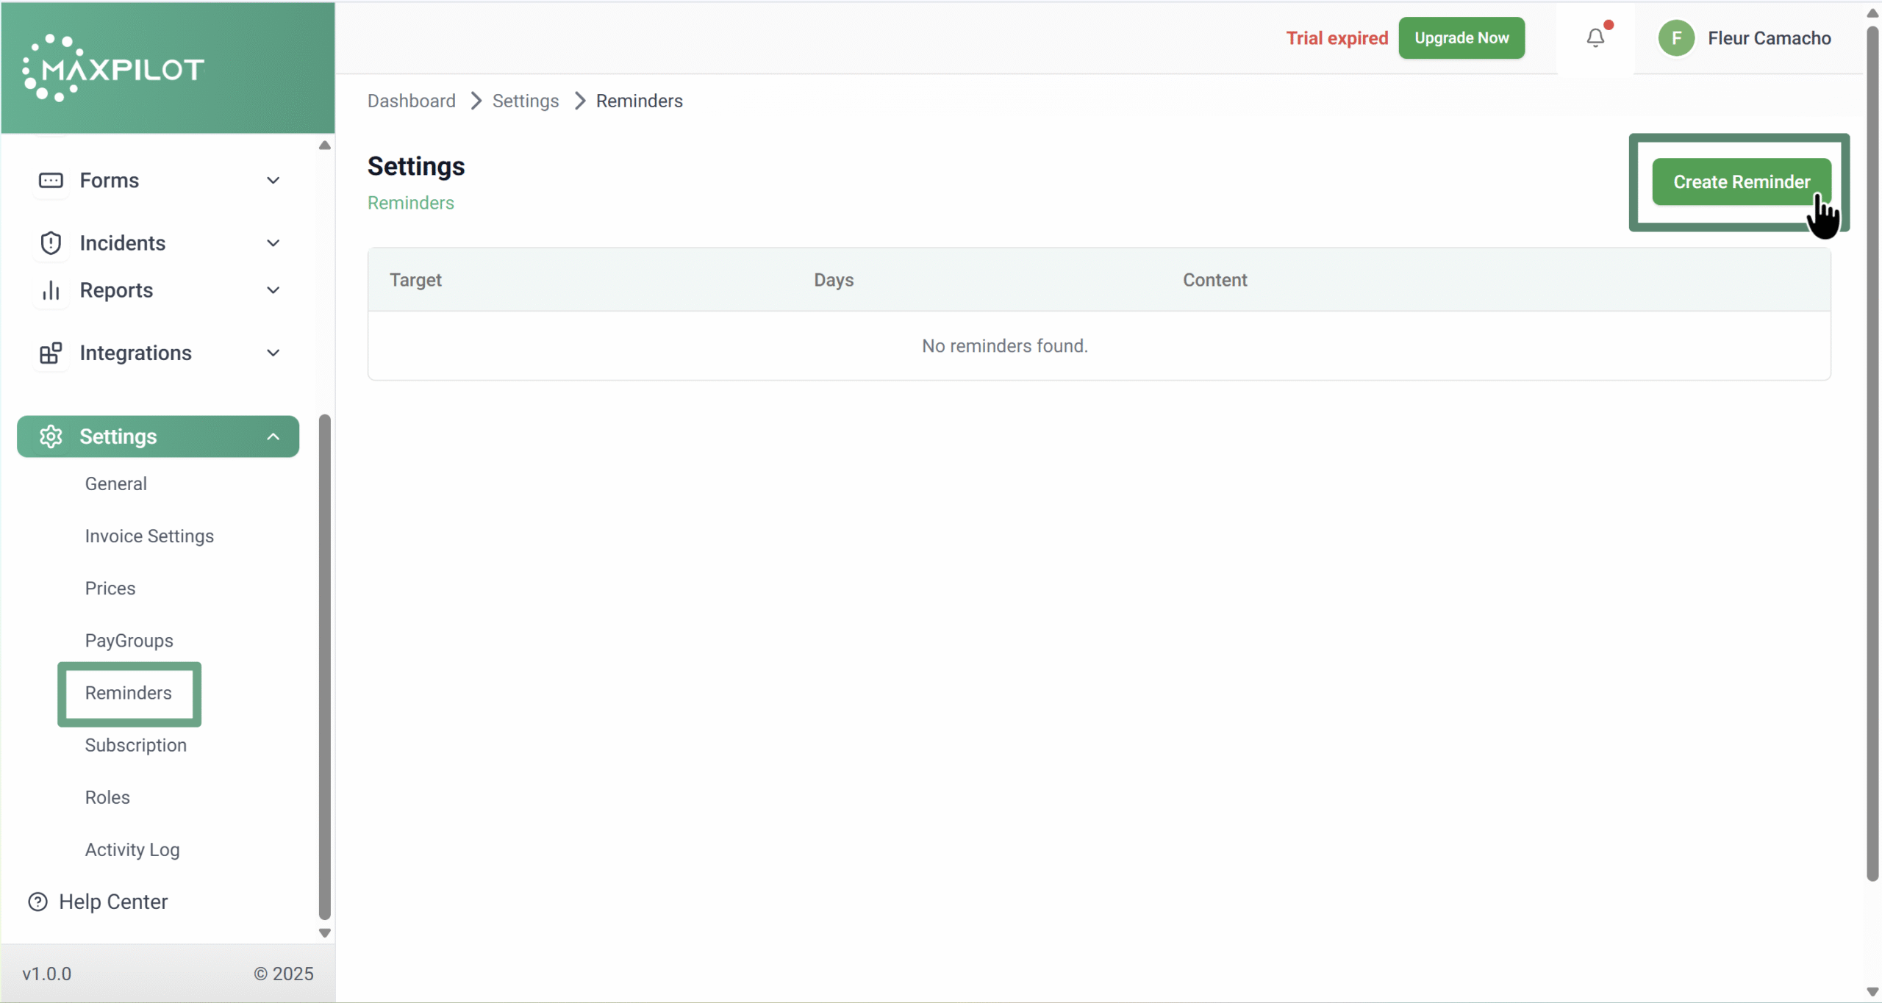Open the Invoice Settings submenu item

click(x=149, y=536)
